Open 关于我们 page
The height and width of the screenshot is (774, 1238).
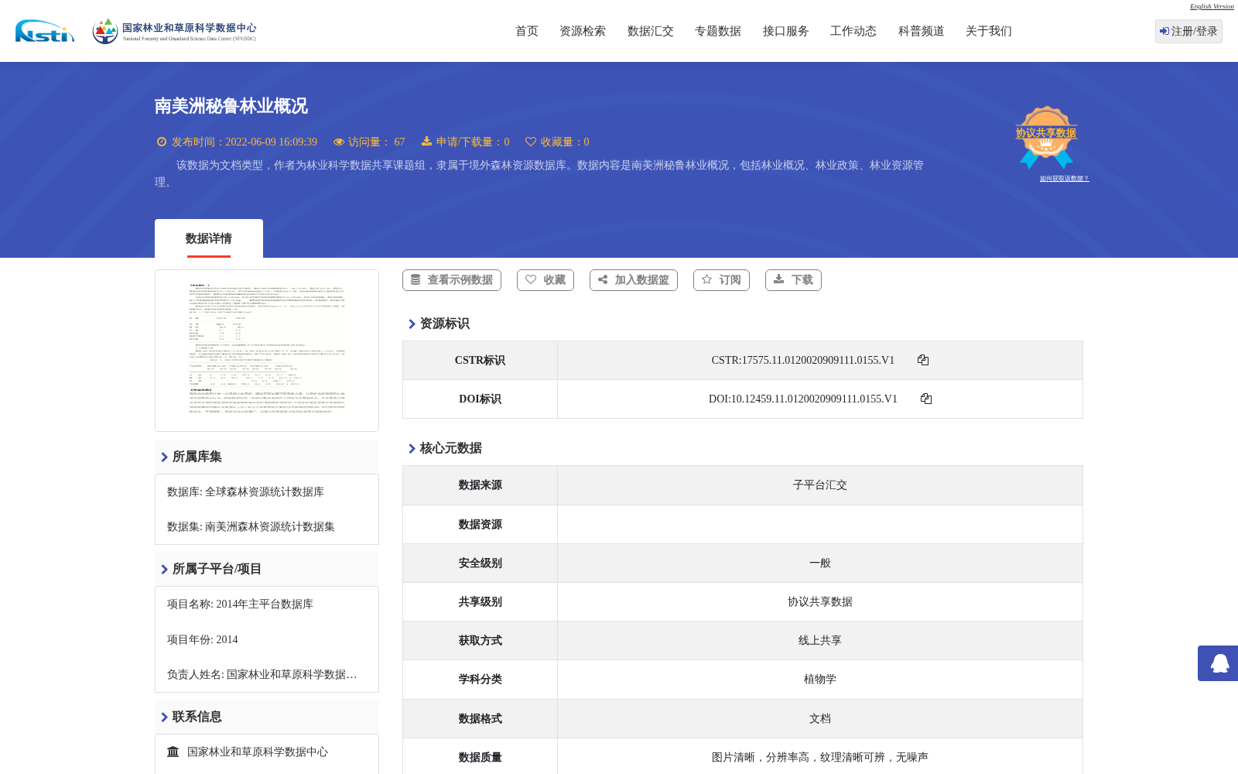click(x=989, y=31)
